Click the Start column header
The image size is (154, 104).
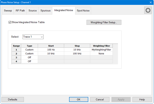tap(51, 46)
